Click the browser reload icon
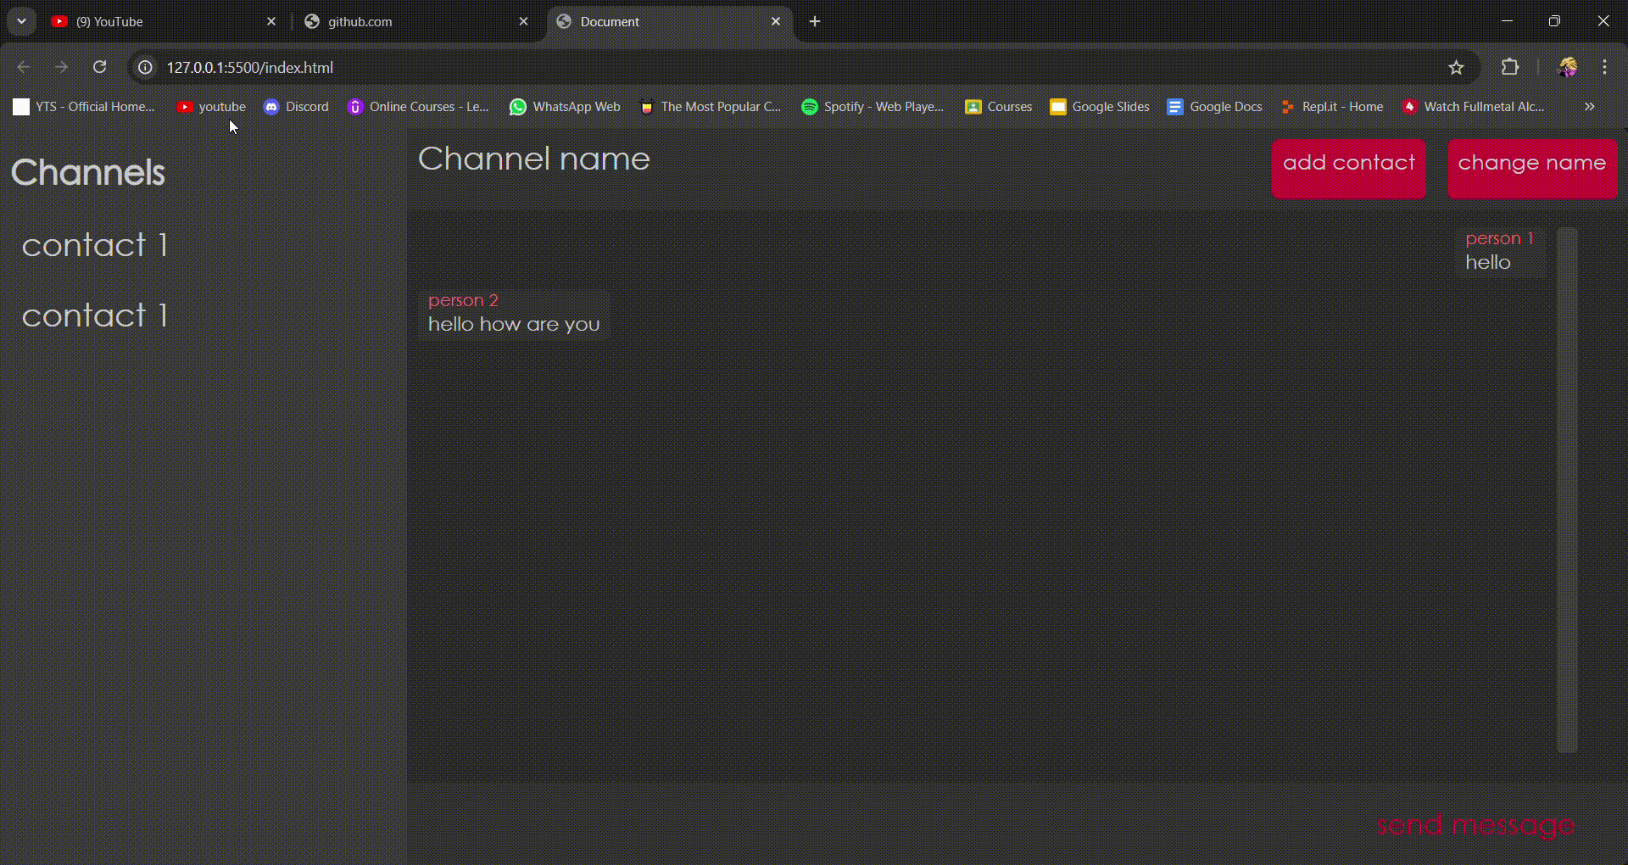The image size is (1628, 865). 99,67
